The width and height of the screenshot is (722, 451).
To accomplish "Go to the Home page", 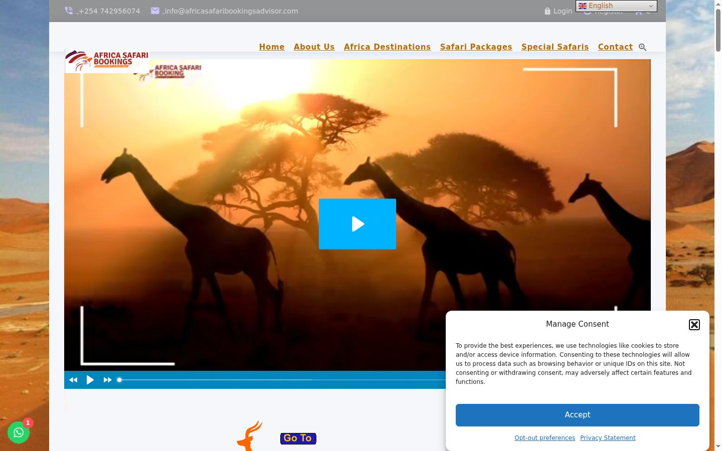I will 272,47.
